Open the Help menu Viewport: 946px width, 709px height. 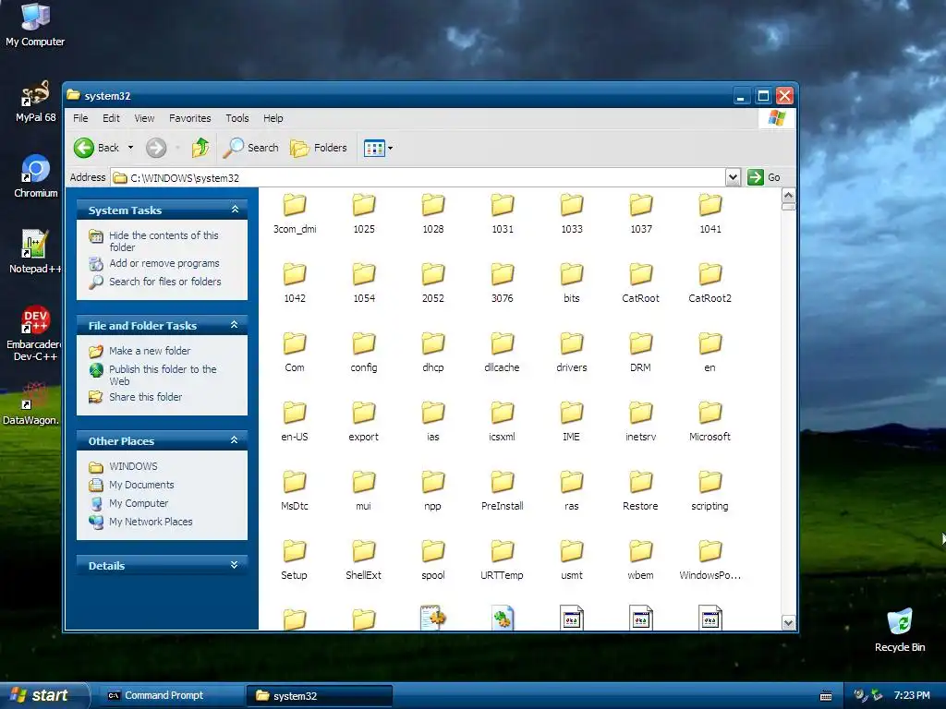(273, 118)
